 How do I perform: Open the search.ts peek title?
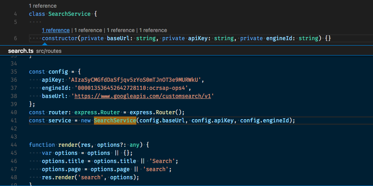pyautogui.click(x=21, y=51)
